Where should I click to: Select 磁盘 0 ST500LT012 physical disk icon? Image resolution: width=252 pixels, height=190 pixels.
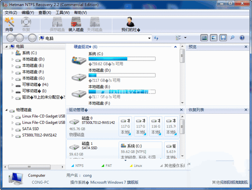point(74,122)
